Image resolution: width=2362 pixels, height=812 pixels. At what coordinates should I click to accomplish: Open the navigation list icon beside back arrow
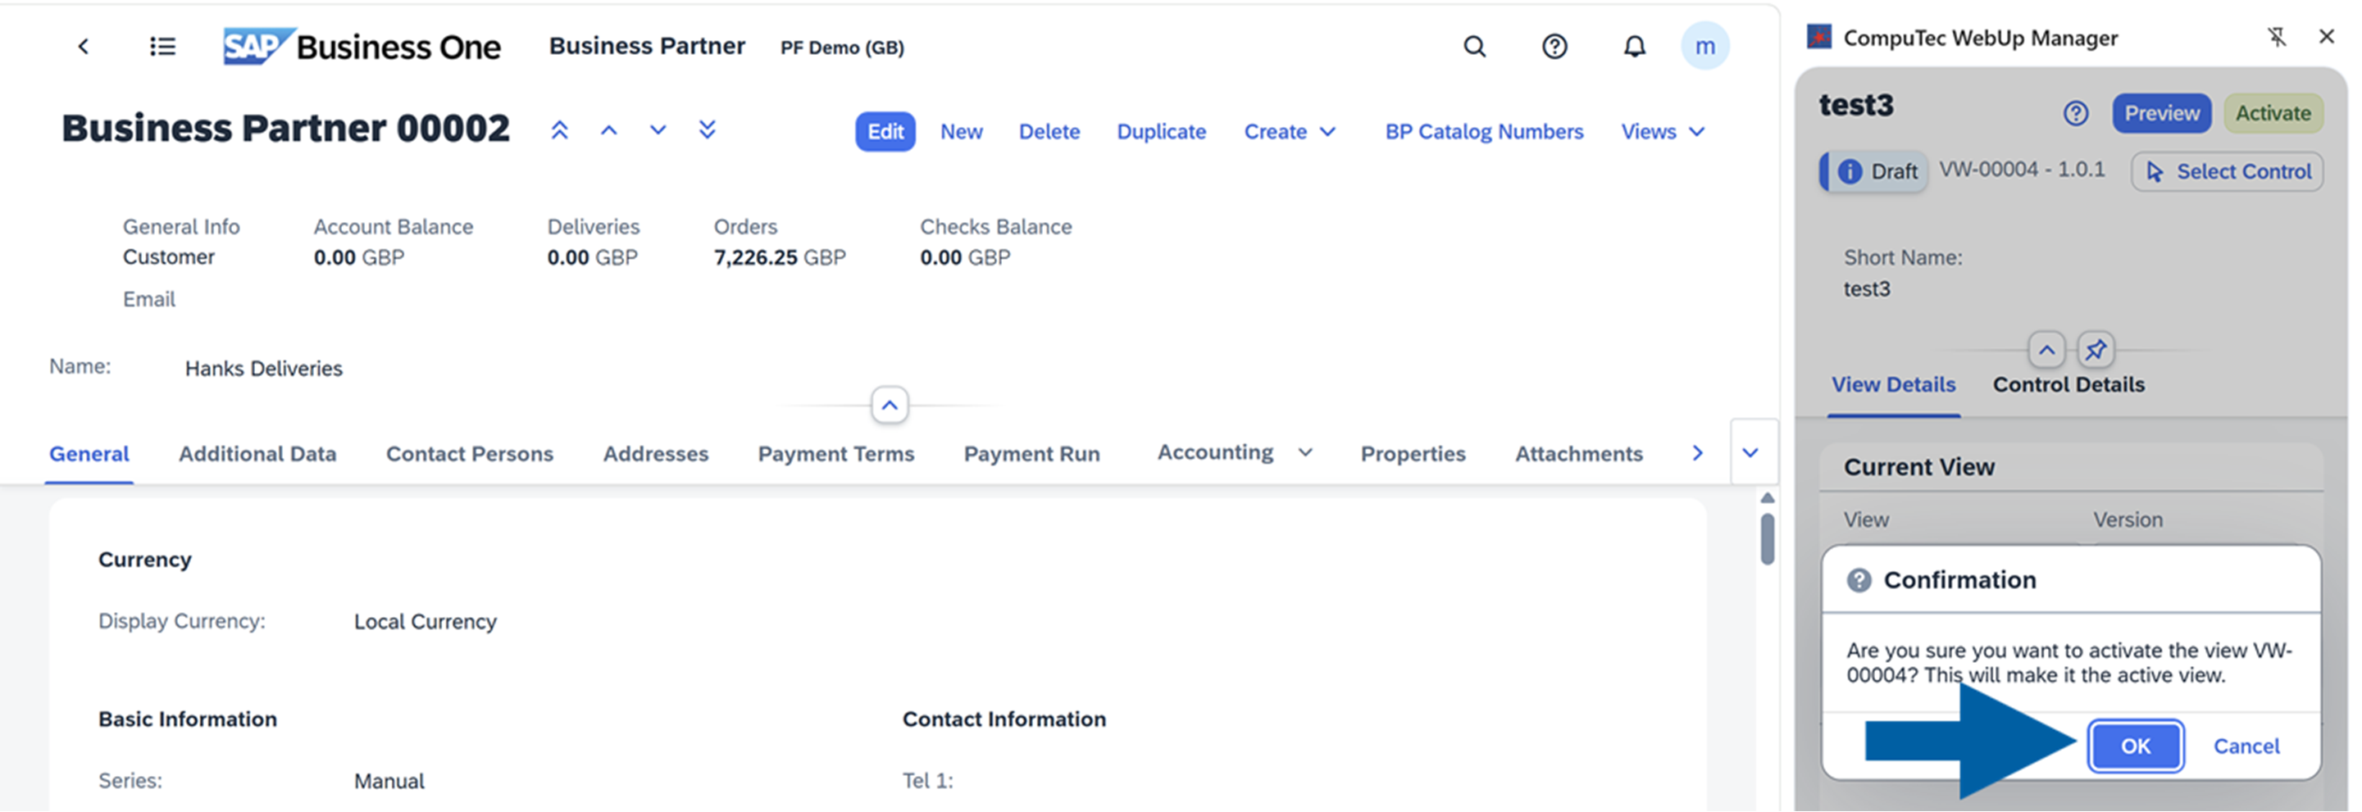tap(162, 47)
